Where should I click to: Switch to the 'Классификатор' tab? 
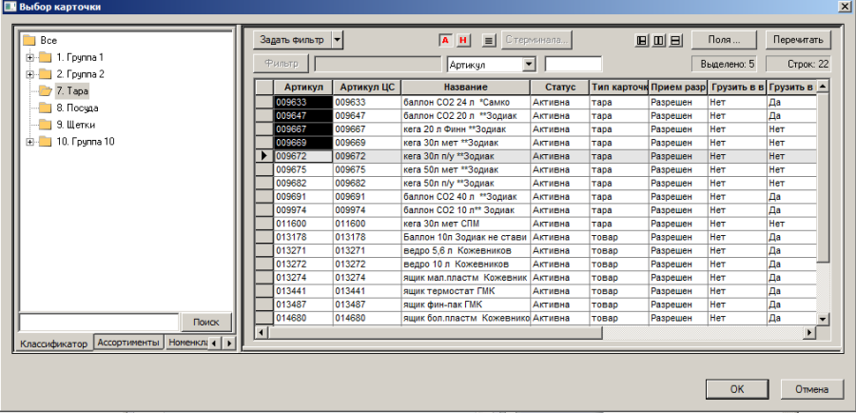(53, 344)
